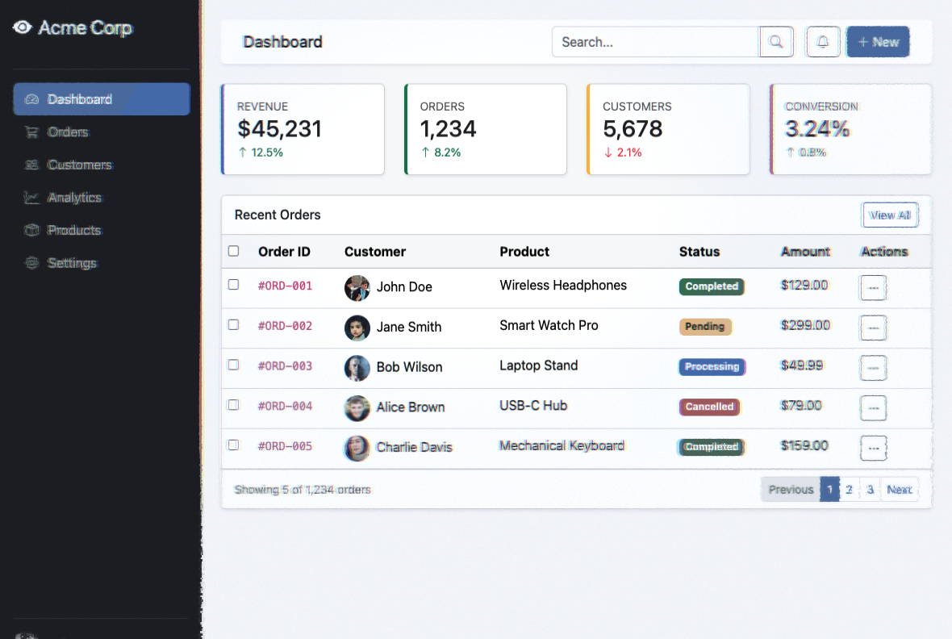
Task: Open the #ORD-002 order link
Action: (285, 326)
